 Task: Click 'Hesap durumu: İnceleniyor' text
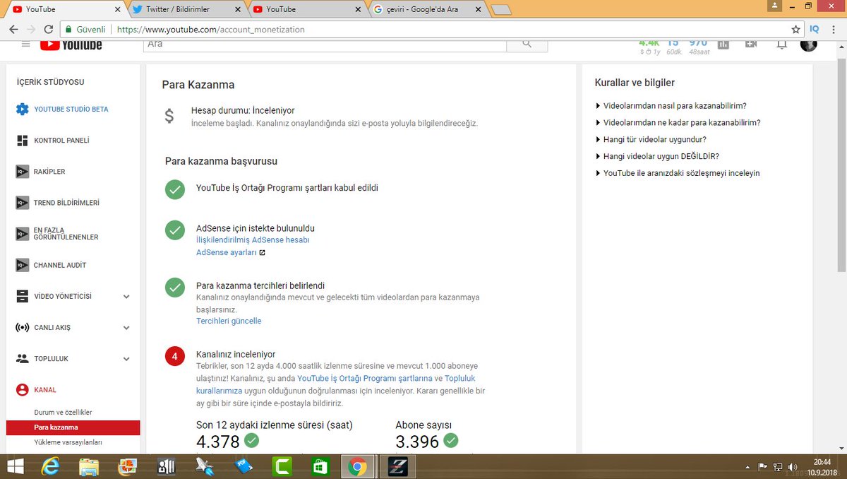click(243, 111)
